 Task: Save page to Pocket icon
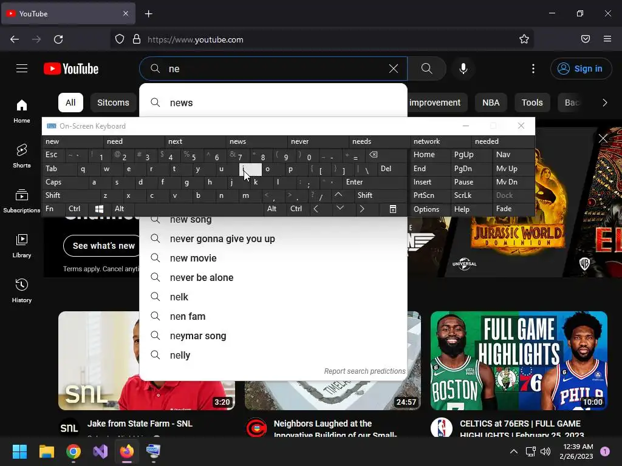(586, 39)
